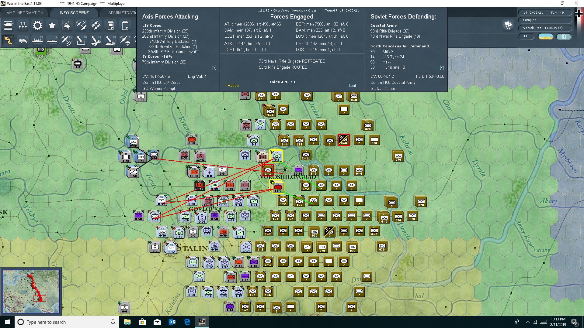The height and width of the screenshot is (328, 584).
Task: Expand Soviet defender details via the [v] control
Action: point(442,67)
